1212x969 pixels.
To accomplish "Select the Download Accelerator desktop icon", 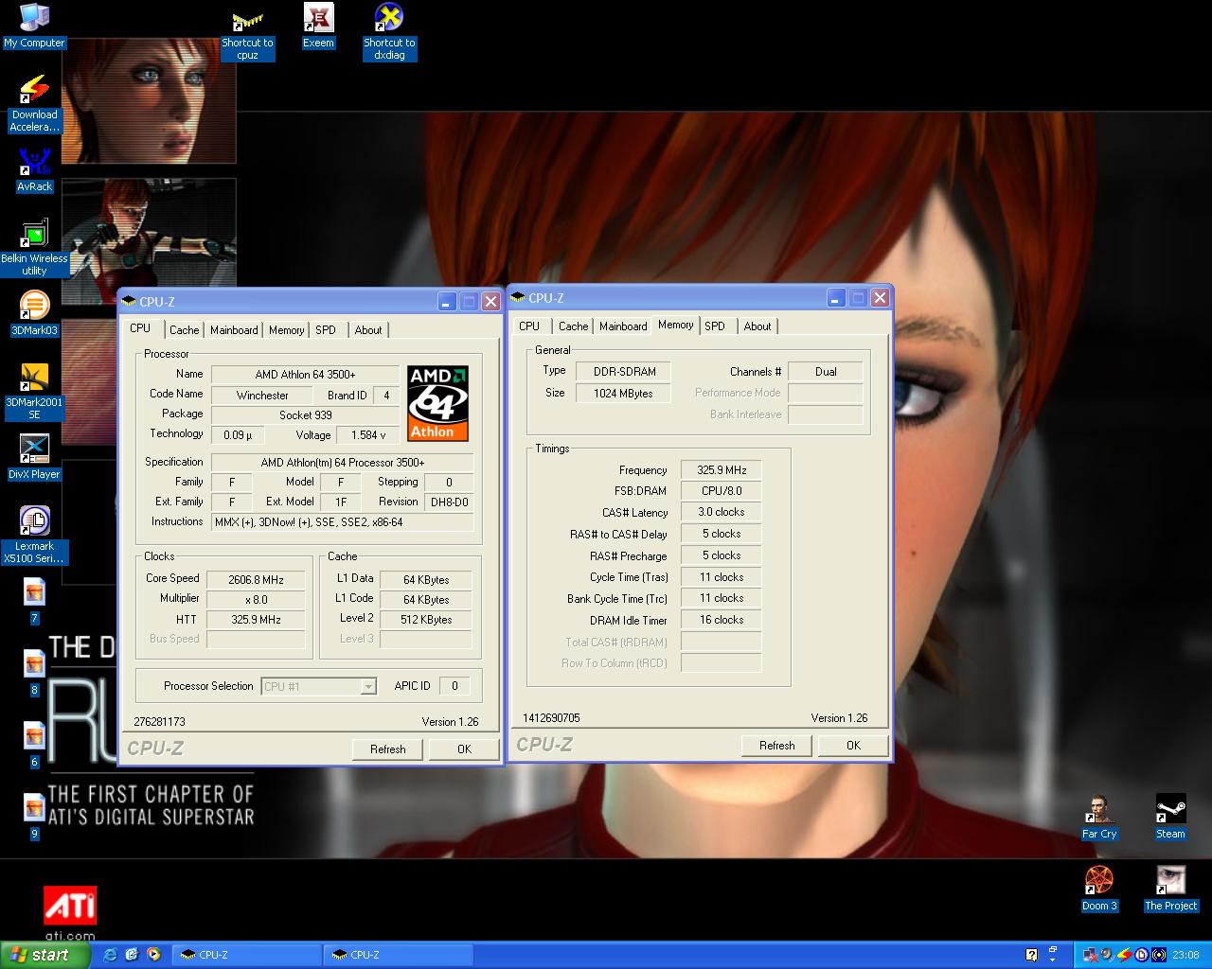I will coord(34,104).
